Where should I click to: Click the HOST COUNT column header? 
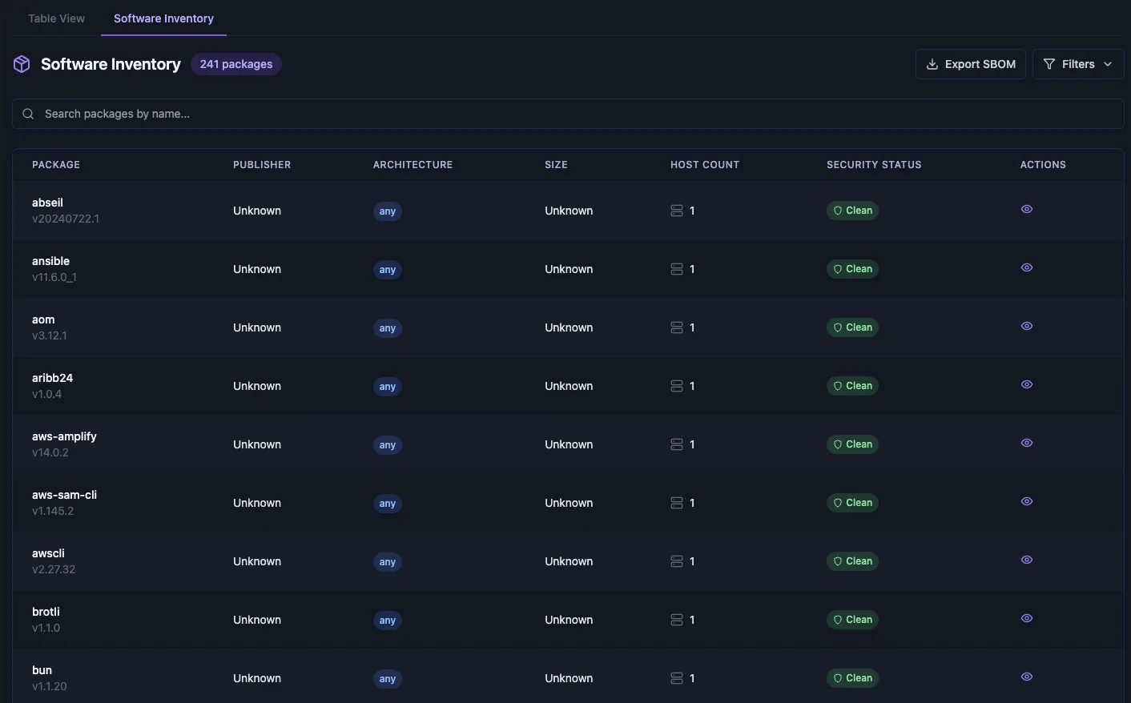[705, 165]
